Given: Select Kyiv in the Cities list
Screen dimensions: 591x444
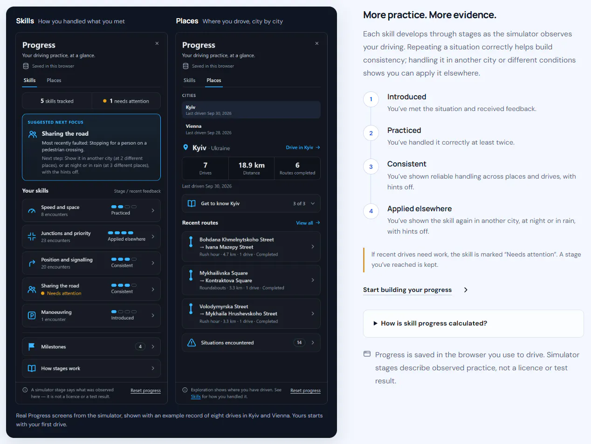Looking at the screenshot, I should click(251, 110).
